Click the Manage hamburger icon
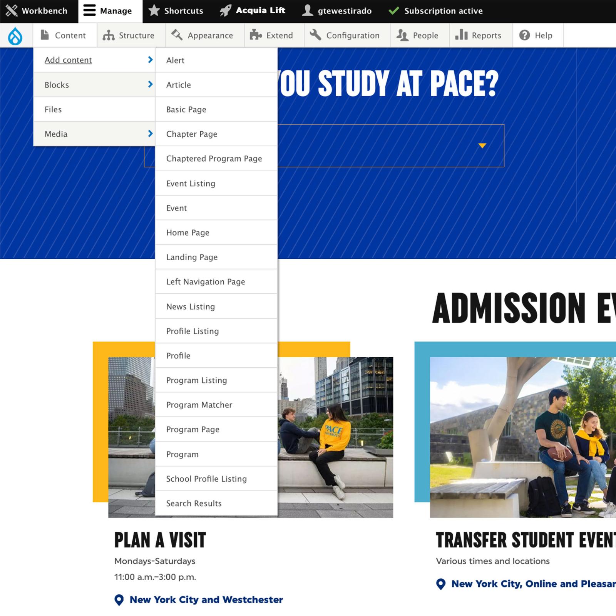 click(x=89, y=10)
